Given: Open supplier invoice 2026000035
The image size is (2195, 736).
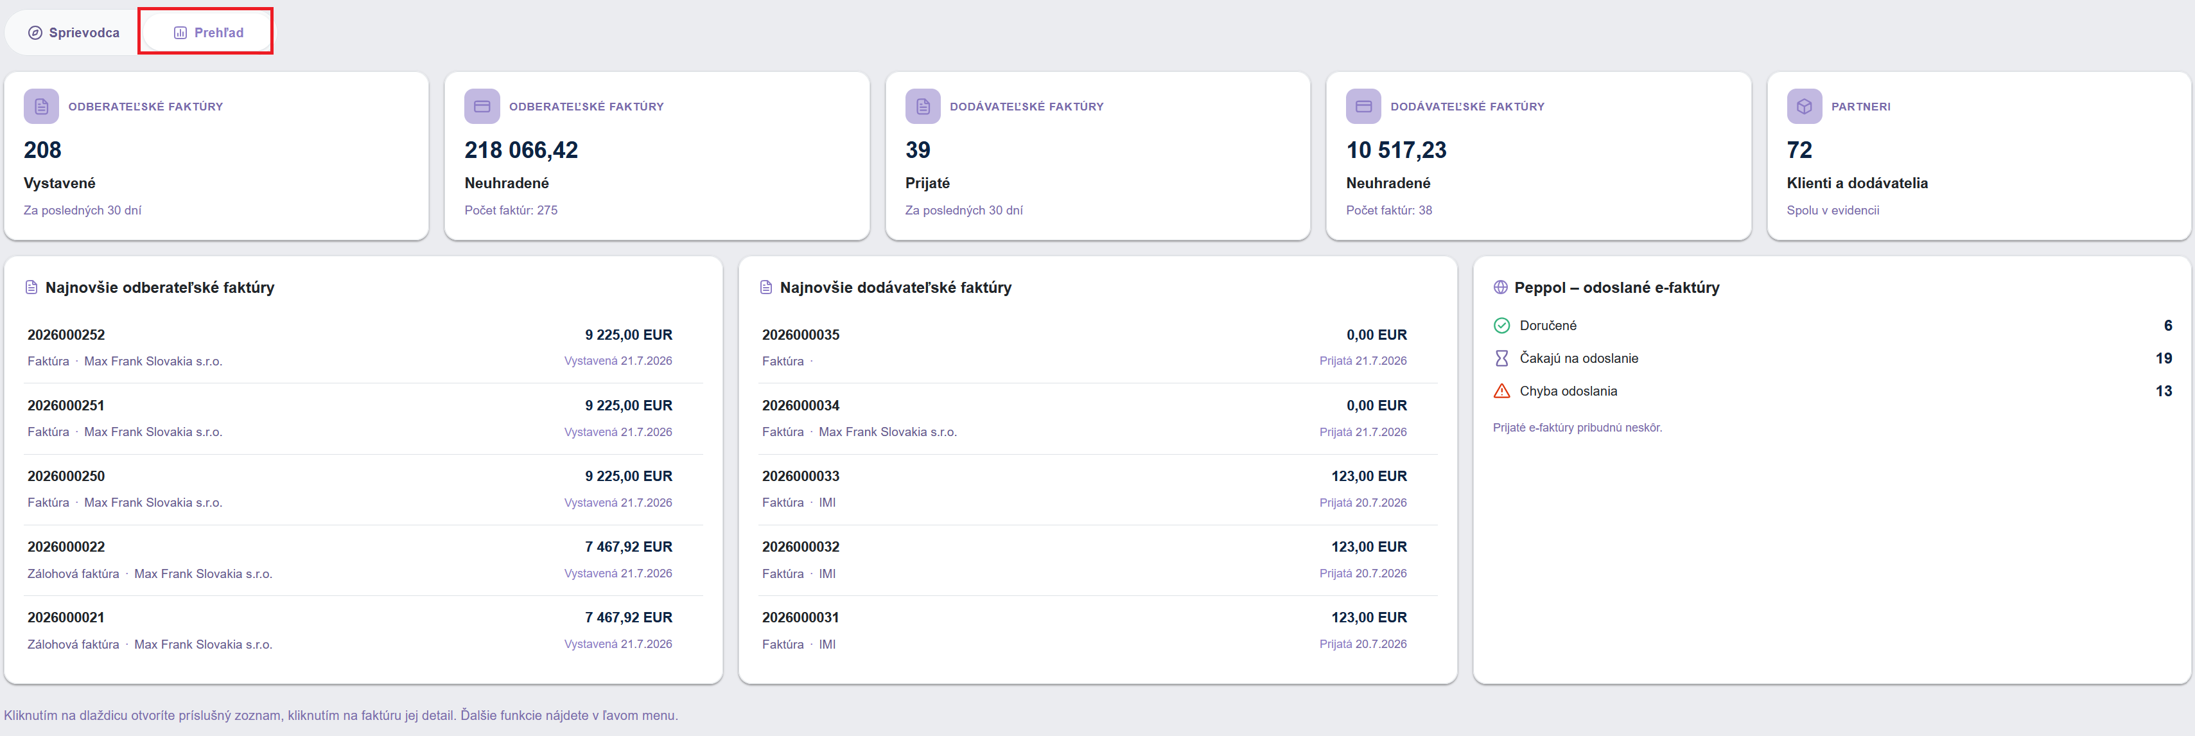Looking at the screenshot, I should tap(1084, 347).
